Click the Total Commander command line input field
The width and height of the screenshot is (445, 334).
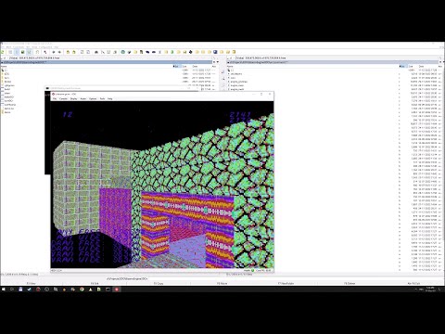pyautogui.click(x=296, y=278)
